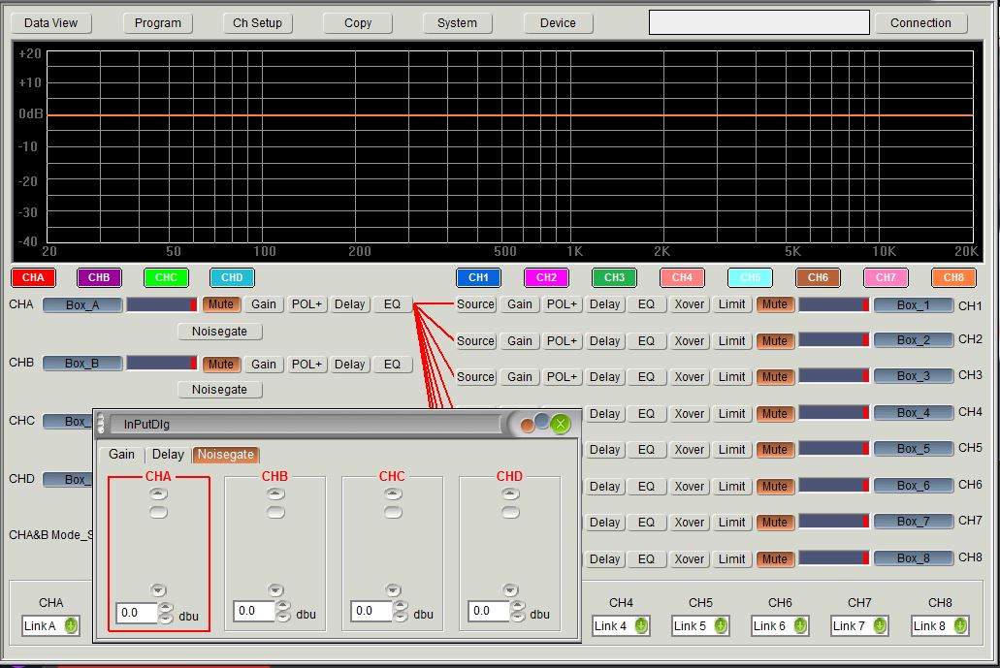The width and height of the screenshot is (1000, 668).
Task: Select the green CH3 output channel button
Action: 614,277
